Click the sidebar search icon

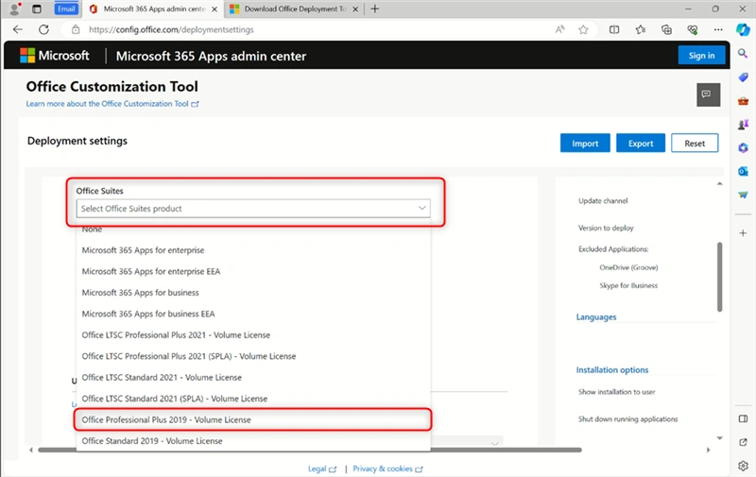(x=743, y=54)
